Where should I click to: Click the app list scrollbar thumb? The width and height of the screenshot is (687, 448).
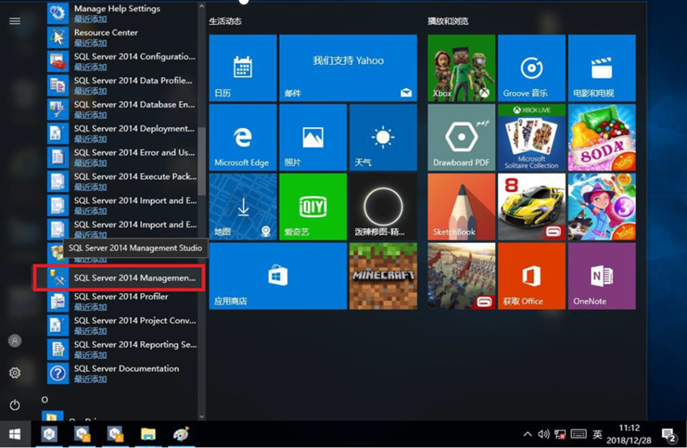point(202,161)
